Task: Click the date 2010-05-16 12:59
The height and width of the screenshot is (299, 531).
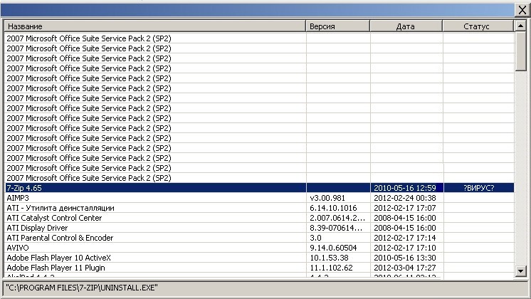Action: click(x=405, y=188)
